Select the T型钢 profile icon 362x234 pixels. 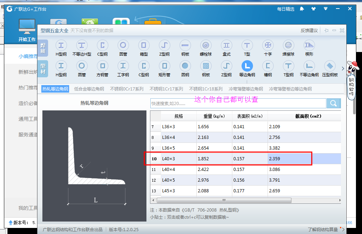click(x=288, y=66)
